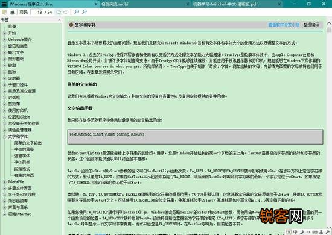332x235 pixels.
Task: Expand the 定时器 tree node
Action: 4,78
